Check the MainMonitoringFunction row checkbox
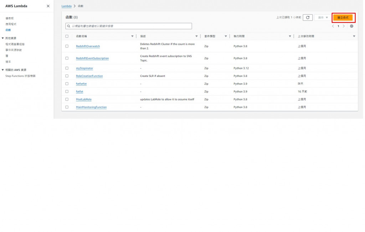 [67, 107]
